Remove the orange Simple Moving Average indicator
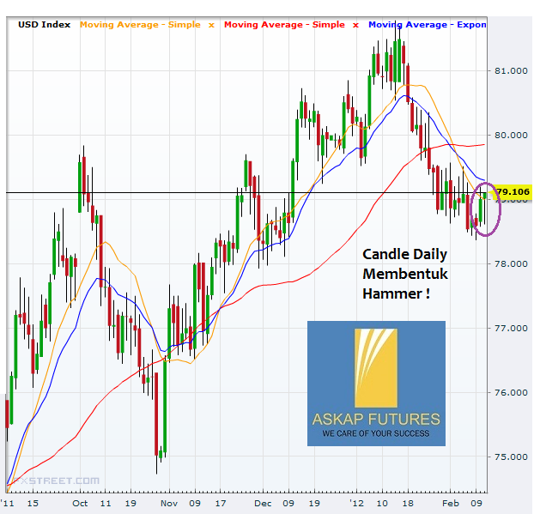 tap(210, 25)
